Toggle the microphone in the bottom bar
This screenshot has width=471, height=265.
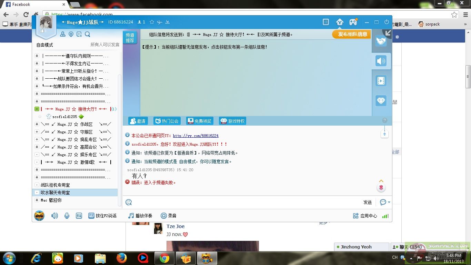coord(67,215)
